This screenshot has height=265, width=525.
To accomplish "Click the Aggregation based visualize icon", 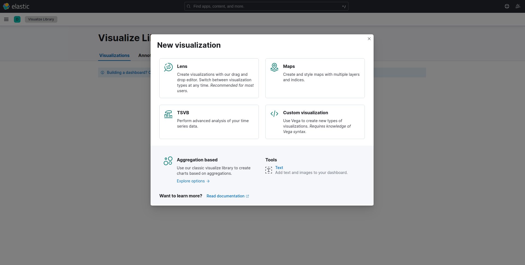I will pyautogui.click(x=168, y=161).
